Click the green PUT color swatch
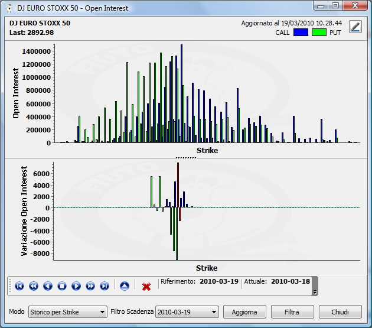 tap(319, 33)
